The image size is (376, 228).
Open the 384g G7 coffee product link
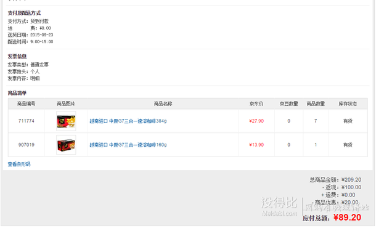128,121
